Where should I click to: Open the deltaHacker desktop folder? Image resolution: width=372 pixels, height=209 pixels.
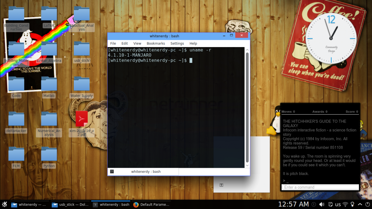[x=16, y=119]
